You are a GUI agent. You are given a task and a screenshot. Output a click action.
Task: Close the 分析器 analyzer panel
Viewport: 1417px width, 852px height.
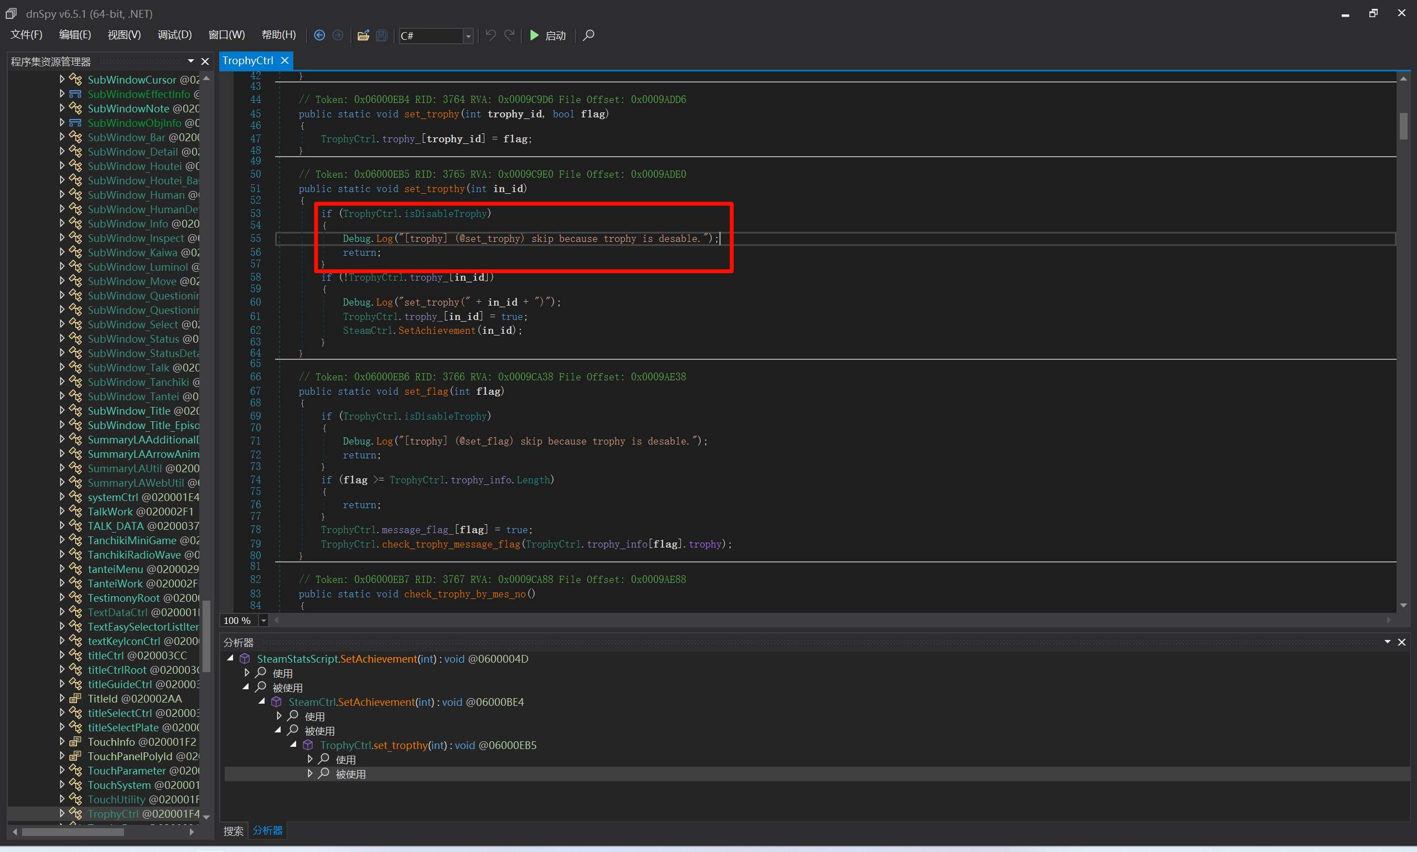1402,642
